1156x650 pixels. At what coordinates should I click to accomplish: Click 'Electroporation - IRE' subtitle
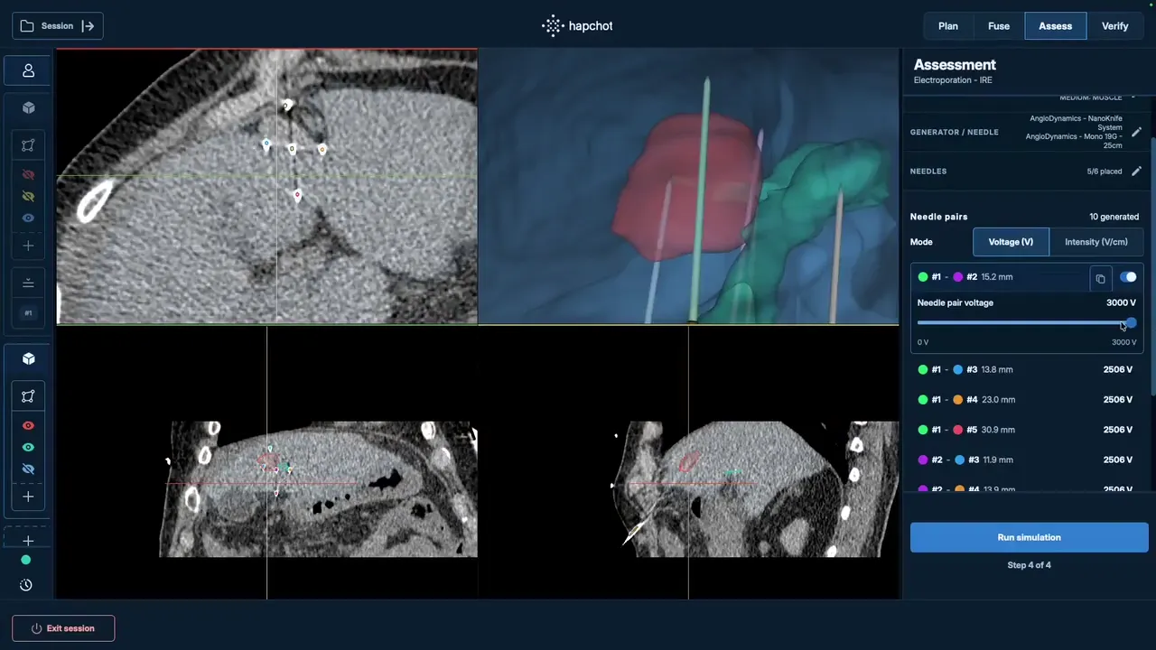point(953,80)
